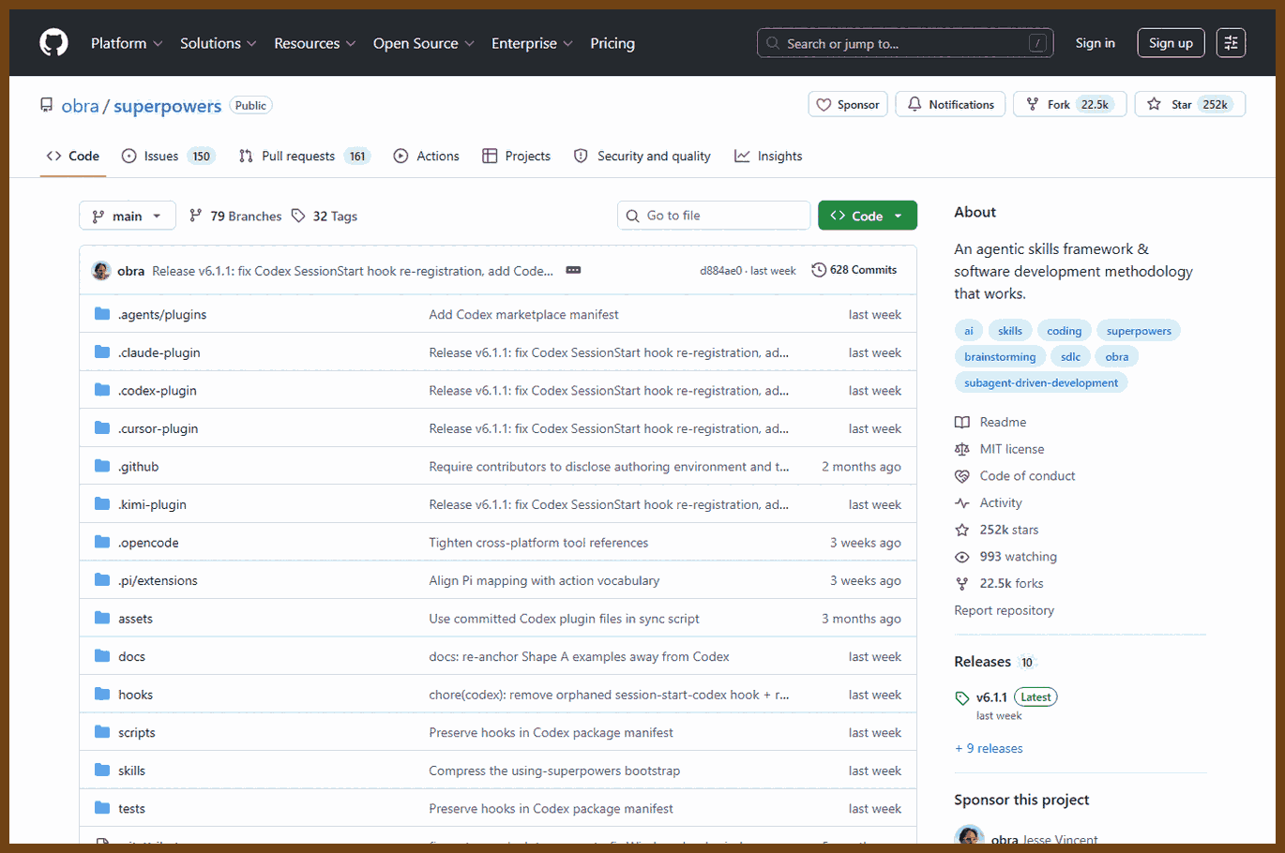Open the Open Source menu
Viewport: 1285px width, 853px height.
pyautogui.click(x=424, y=43)
